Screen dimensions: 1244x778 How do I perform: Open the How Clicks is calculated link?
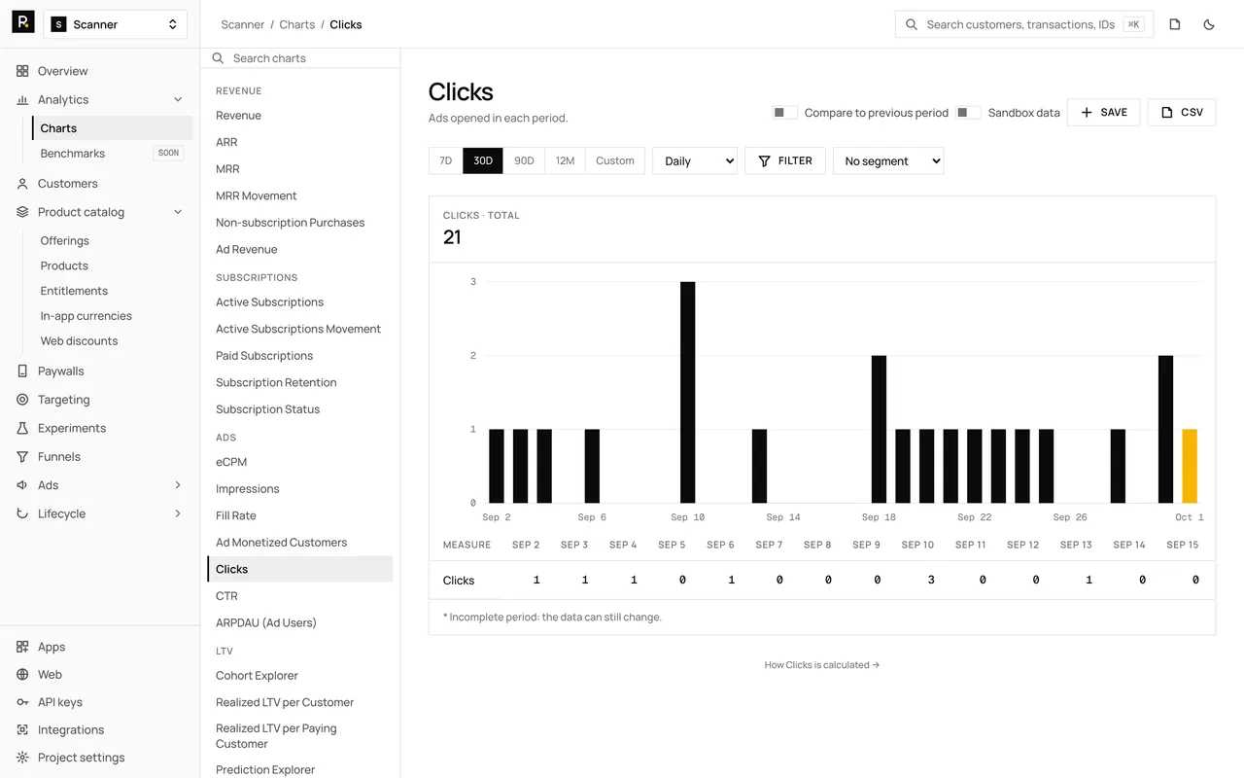pyautogui.click(x=822, y=665)
